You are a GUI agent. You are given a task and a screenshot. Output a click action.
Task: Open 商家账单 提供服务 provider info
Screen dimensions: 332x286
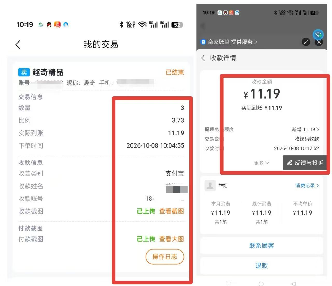[232, 42]
